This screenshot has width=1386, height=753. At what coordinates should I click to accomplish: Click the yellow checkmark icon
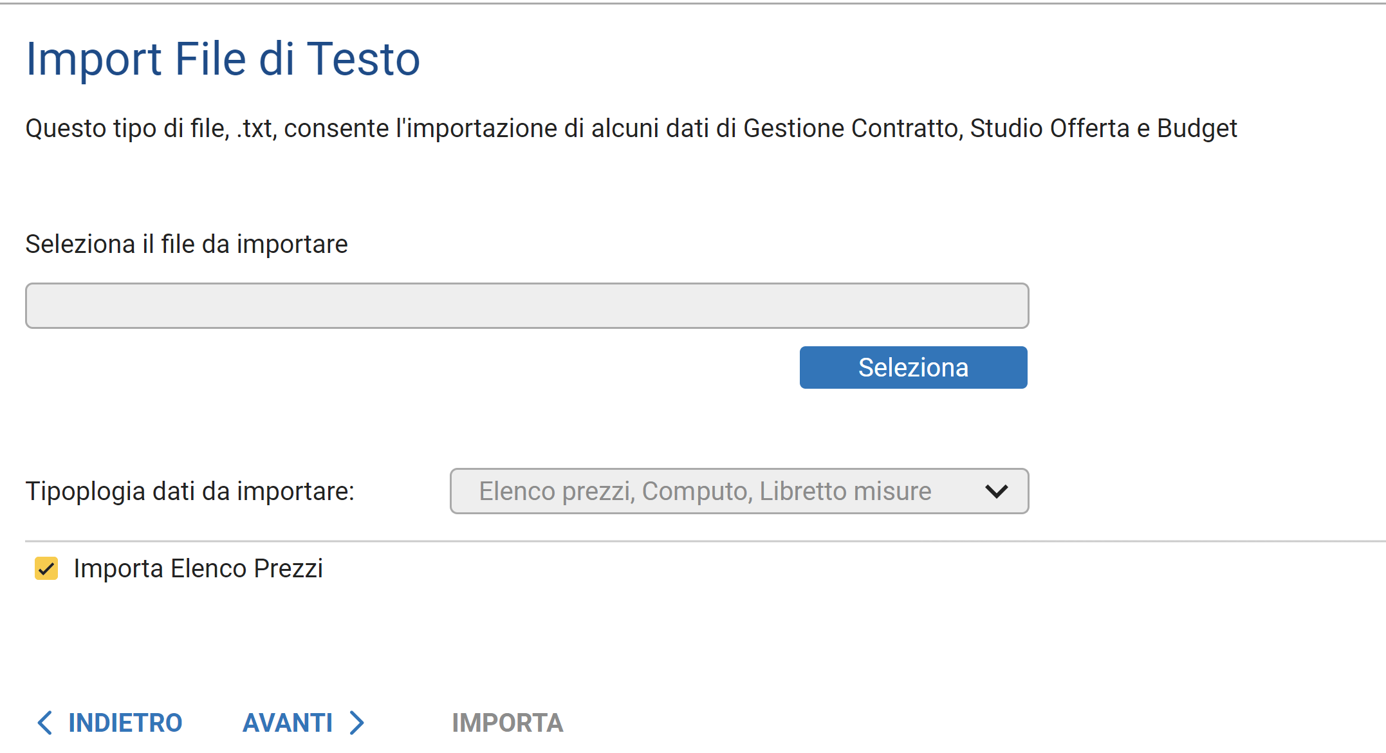click(x=46, y=569)
